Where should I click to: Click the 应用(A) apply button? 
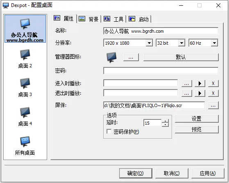(208, 173)
